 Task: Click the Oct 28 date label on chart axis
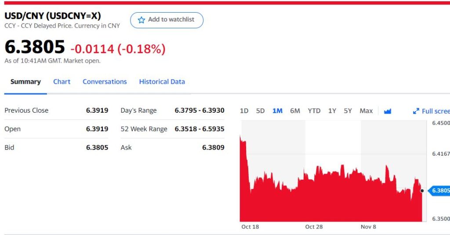tap(314, 227)
